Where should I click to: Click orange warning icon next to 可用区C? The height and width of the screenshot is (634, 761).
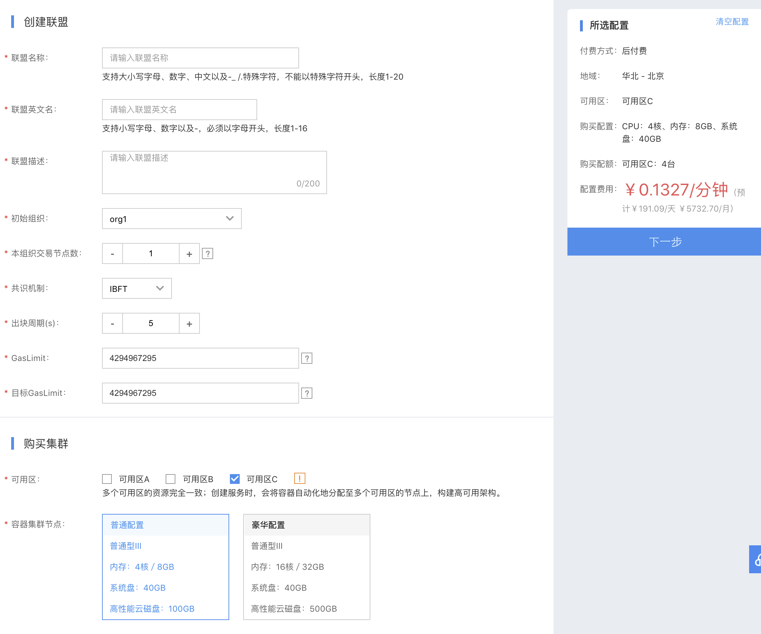(299, 478)
